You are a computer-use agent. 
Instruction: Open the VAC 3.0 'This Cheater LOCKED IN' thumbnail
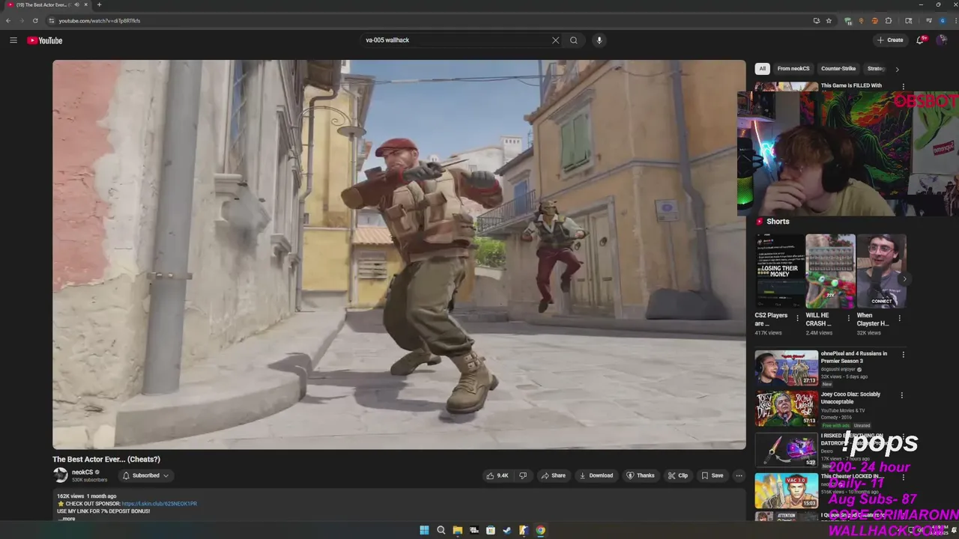(787, 490)
